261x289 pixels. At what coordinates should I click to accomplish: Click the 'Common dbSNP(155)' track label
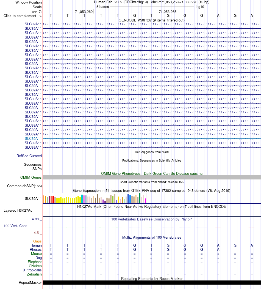click(24, 186)
